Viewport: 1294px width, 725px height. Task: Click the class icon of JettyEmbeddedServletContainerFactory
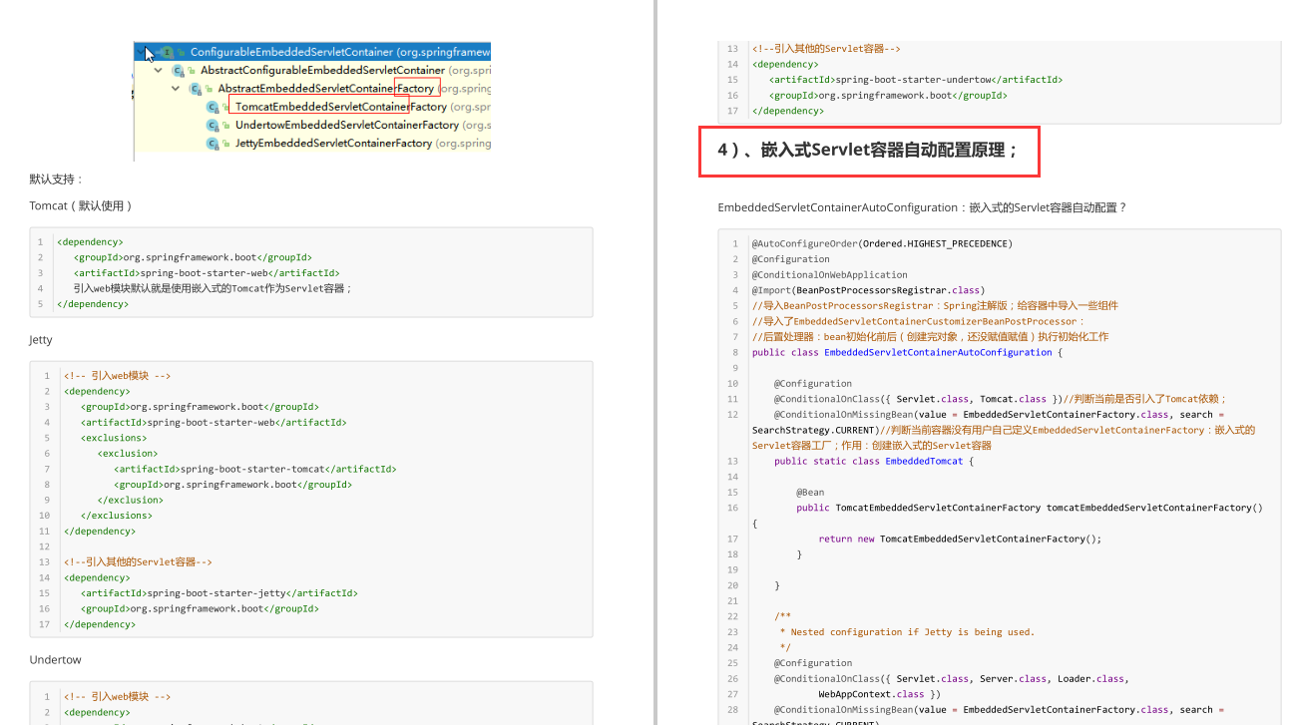click(x=213, y=143)
